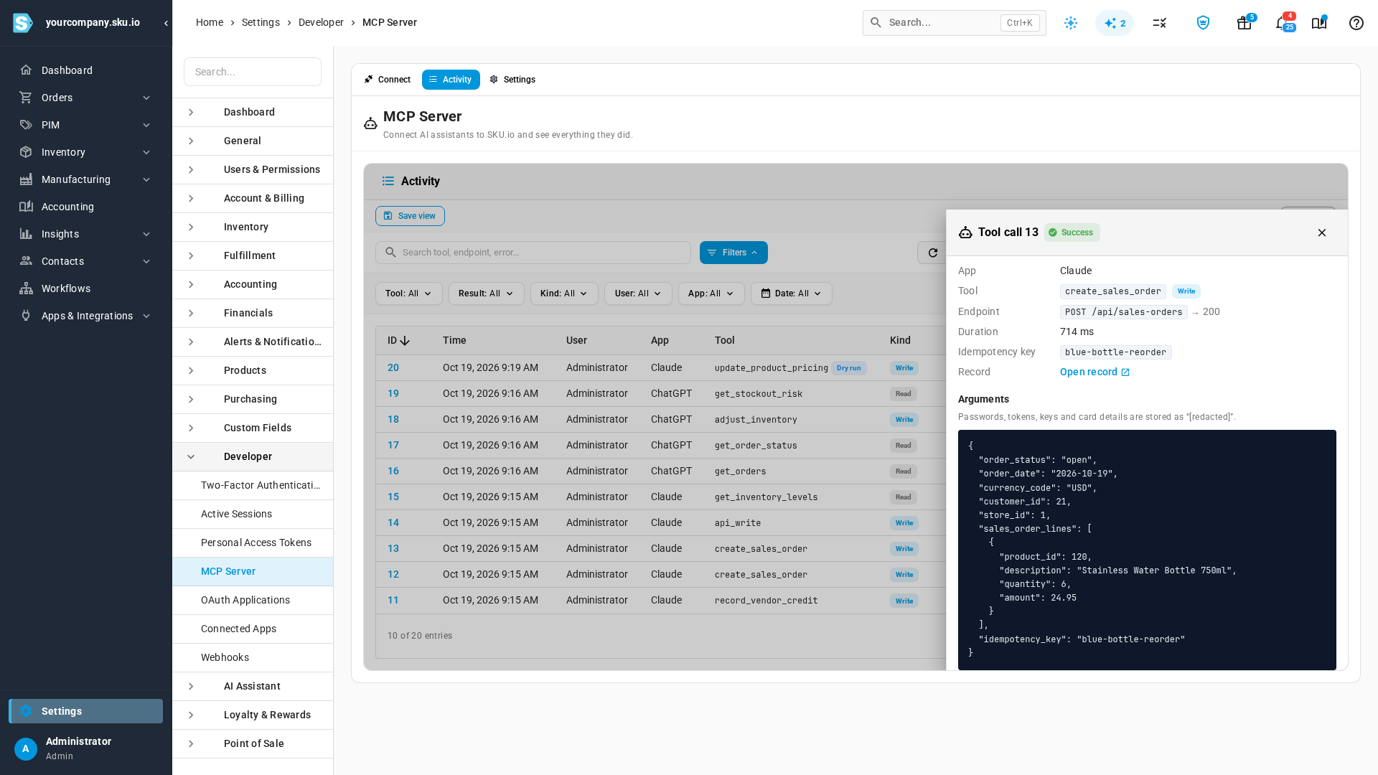The width and height of the screenshot is (1378, 775).
Task: Click the global Search field
Action: [x=954, y=23]
